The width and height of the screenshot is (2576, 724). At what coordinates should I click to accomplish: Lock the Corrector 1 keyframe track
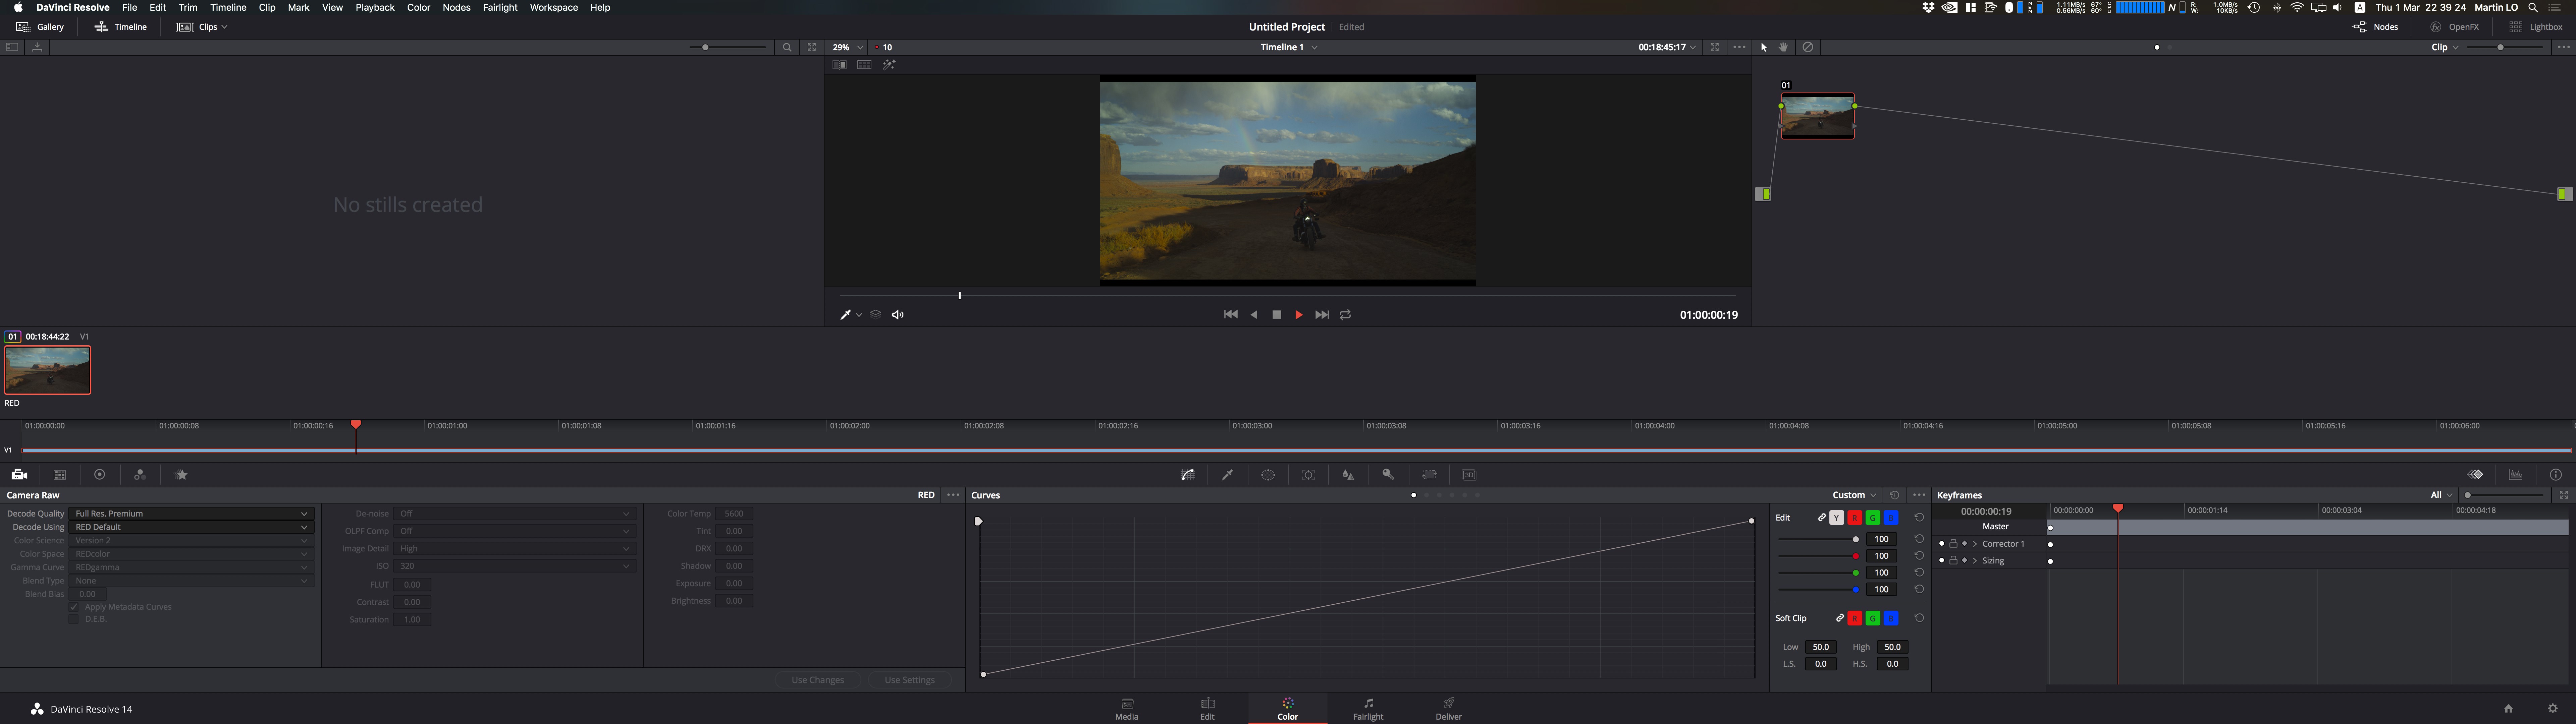click(x=1953, y=544)
